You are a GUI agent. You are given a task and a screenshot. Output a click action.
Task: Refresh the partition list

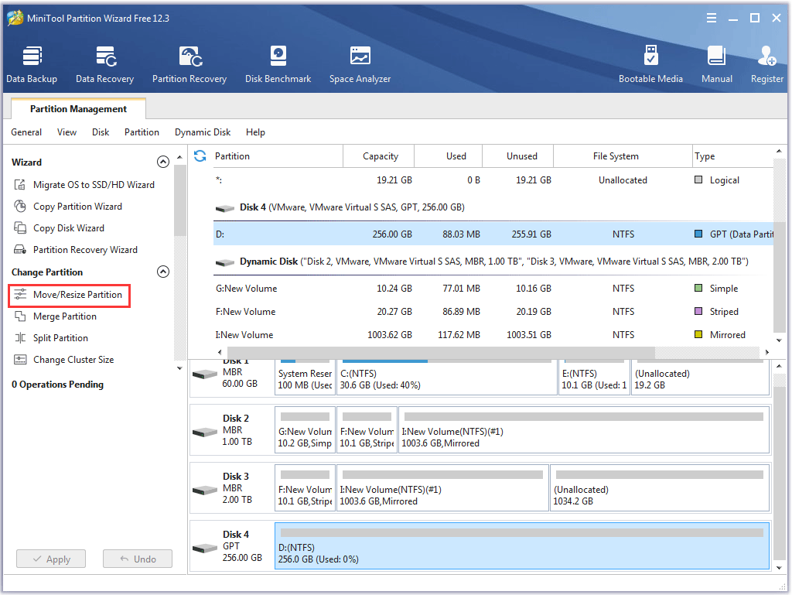200,156
